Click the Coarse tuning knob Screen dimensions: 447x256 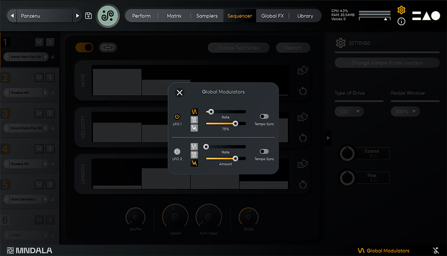(x=347, y=154)
